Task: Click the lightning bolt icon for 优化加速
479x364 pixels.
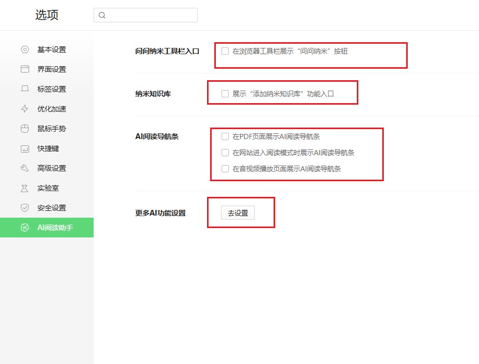Action: (24, 109)
